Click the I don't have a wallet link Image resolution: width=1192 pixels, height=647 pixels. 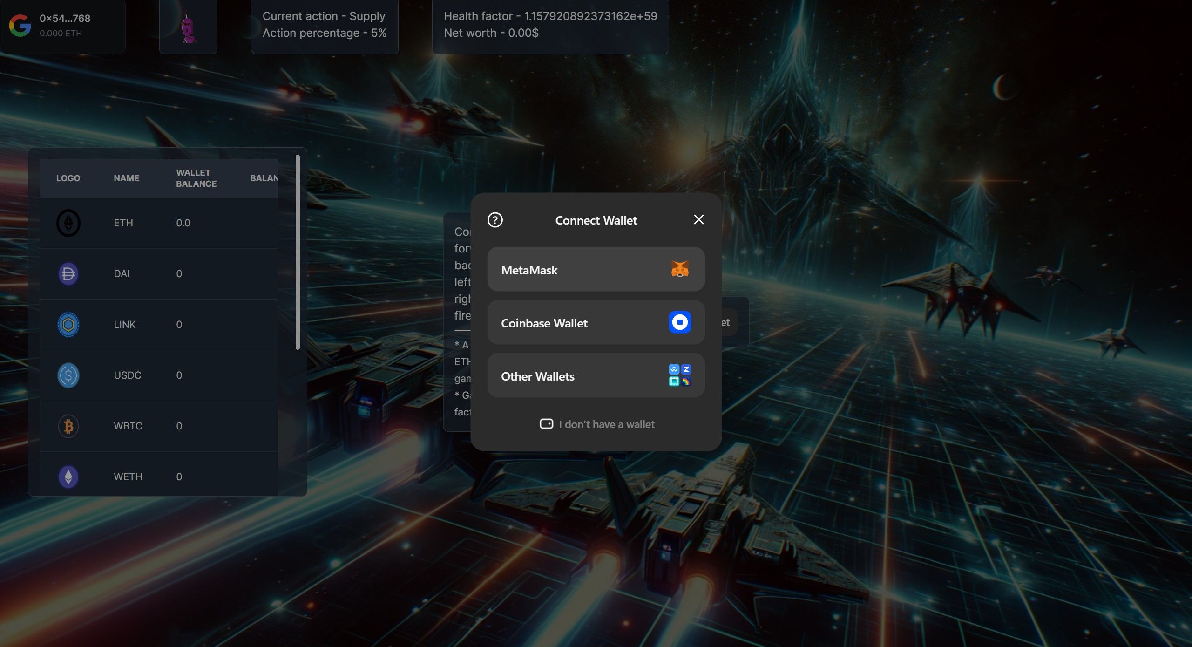tap(597, 424)
